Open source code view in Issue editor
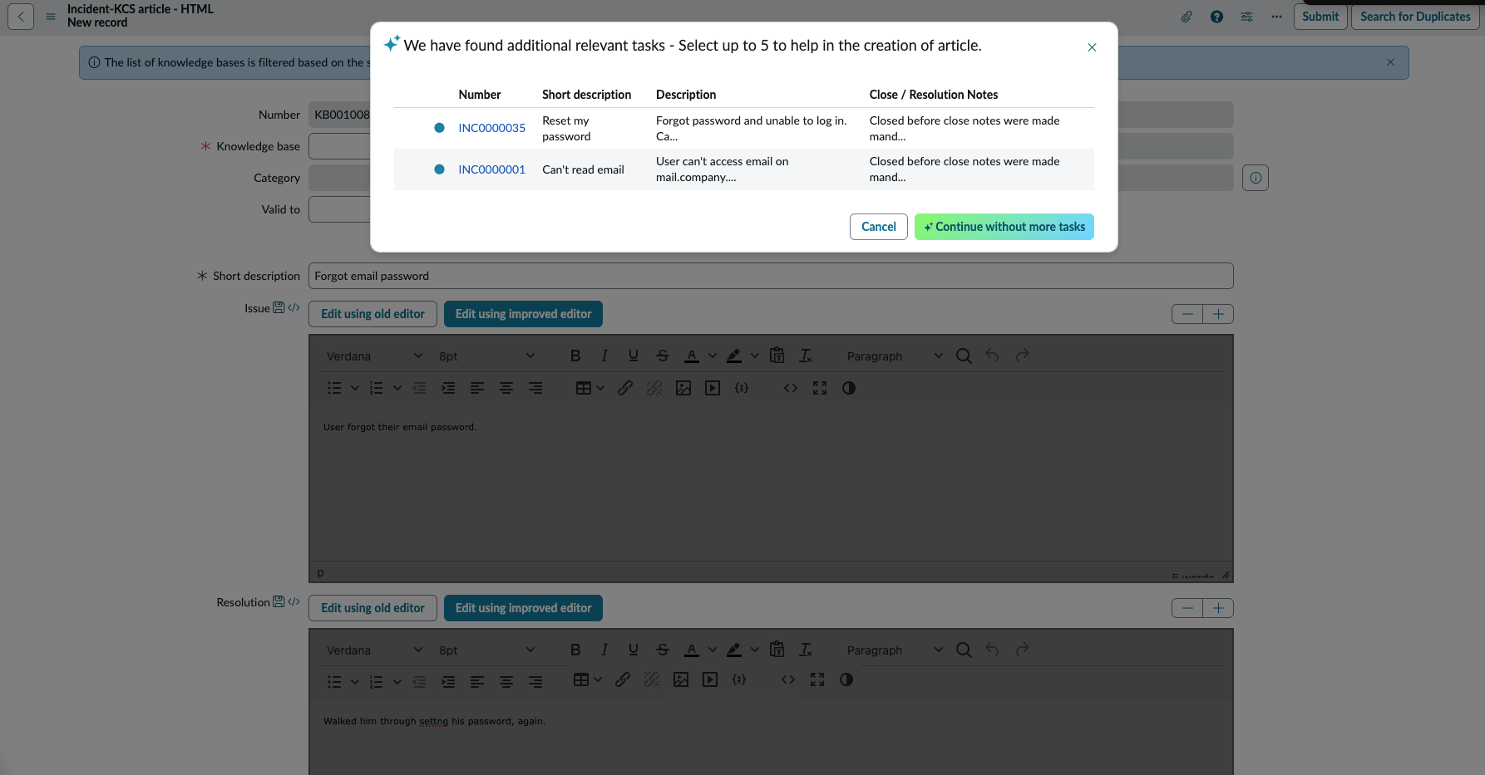This screenshot has height=775, width=1485. [x=791, y=388]
